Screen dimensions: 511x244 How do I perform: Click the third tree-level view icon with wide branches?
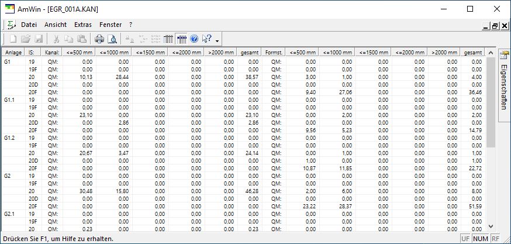tap(156, 39)
